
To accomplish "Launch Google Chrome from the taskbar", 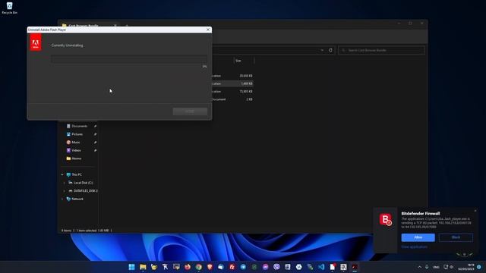I will tap(199, 267).
